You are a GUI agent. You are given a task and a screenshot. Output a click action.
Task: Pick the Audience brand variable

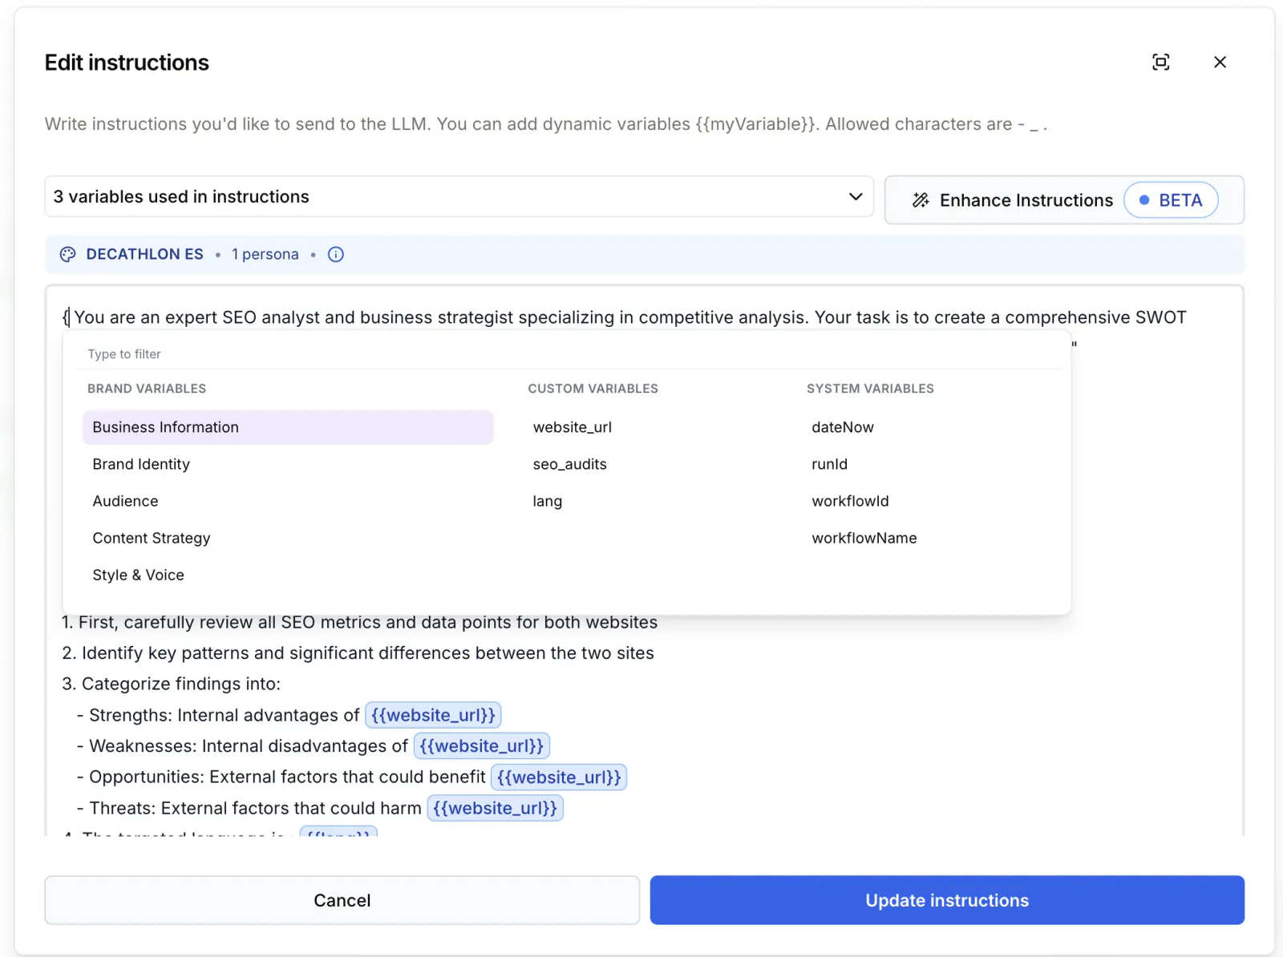coord(125,501)
